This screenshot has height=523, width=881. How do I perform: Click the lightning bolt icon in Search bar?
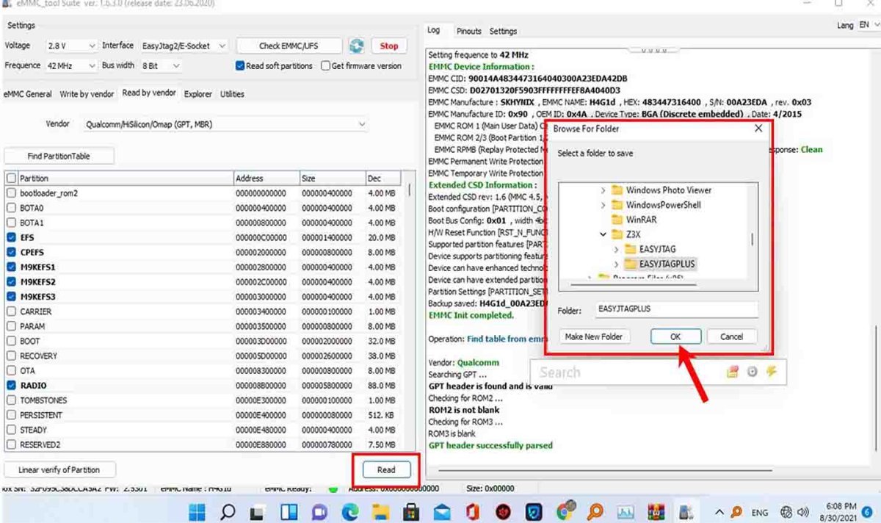click(771, 372)
